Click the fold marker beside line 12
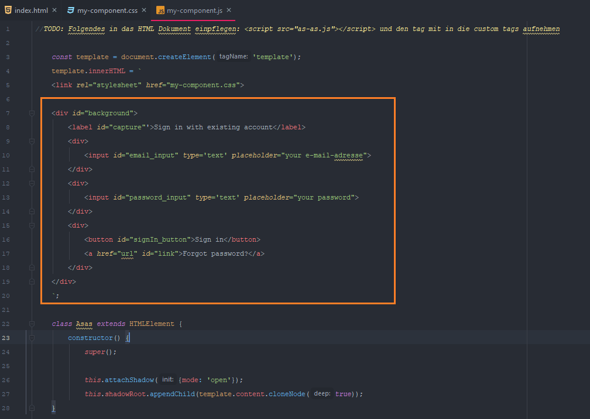Screen dimensions: 590x419 click(32, 183)
